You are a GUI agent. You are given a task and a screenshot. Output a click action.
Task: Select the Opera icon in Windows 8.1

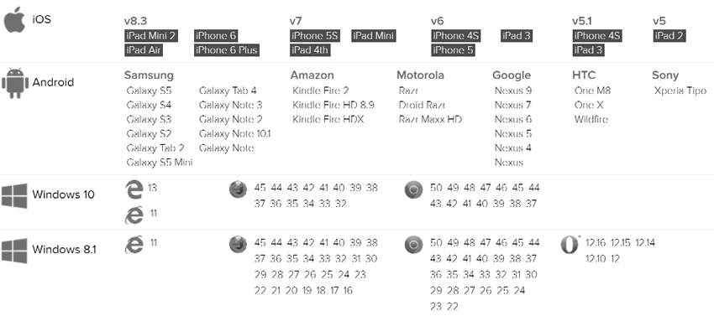click(x=570, y=245)
